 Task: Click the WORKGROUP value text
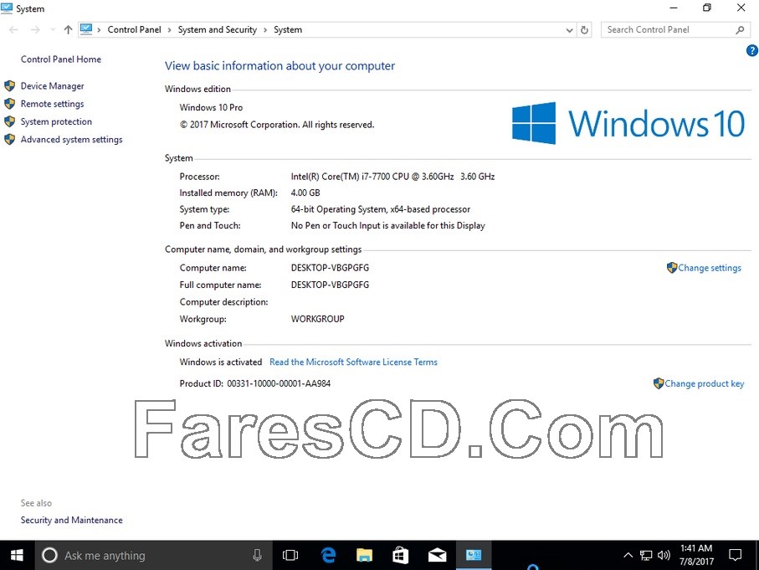[x=317, y=319]
